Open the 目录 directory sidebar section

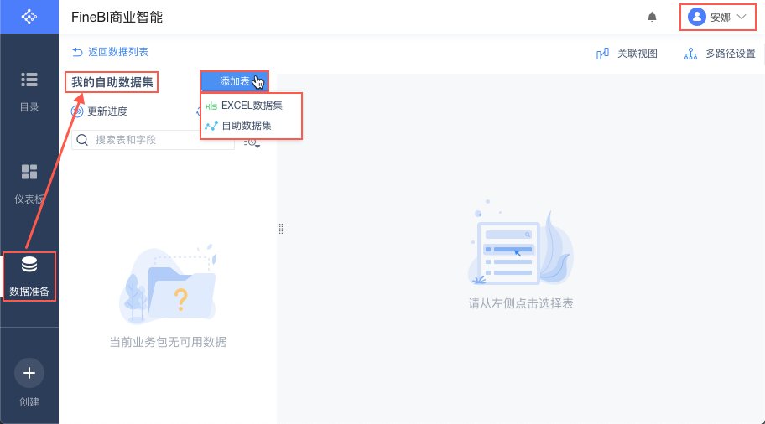(x=29, y=91)
